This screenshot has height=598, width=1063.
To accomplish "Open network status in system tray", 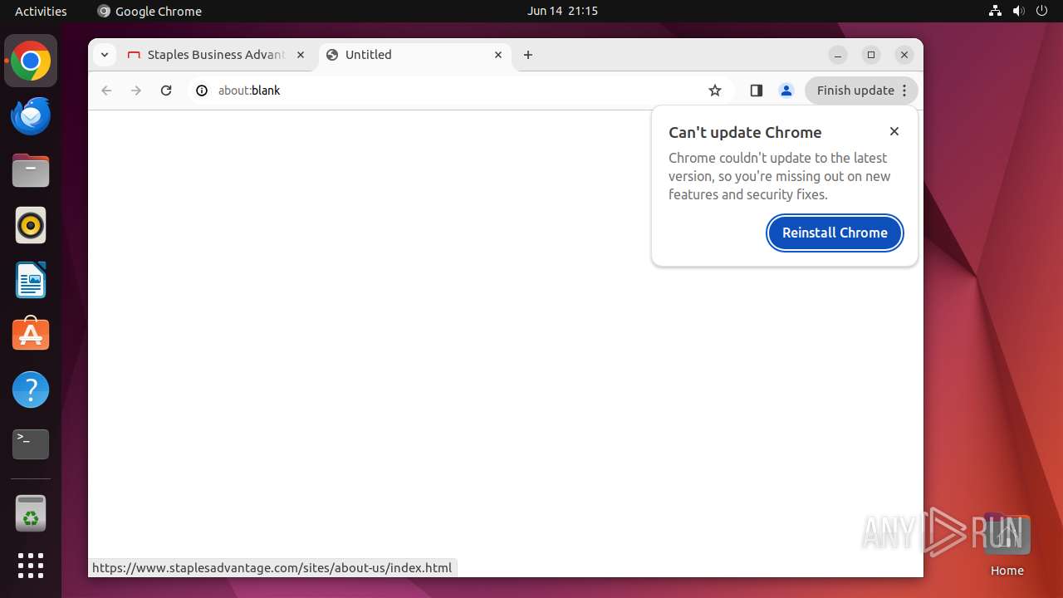I will 996,11.
